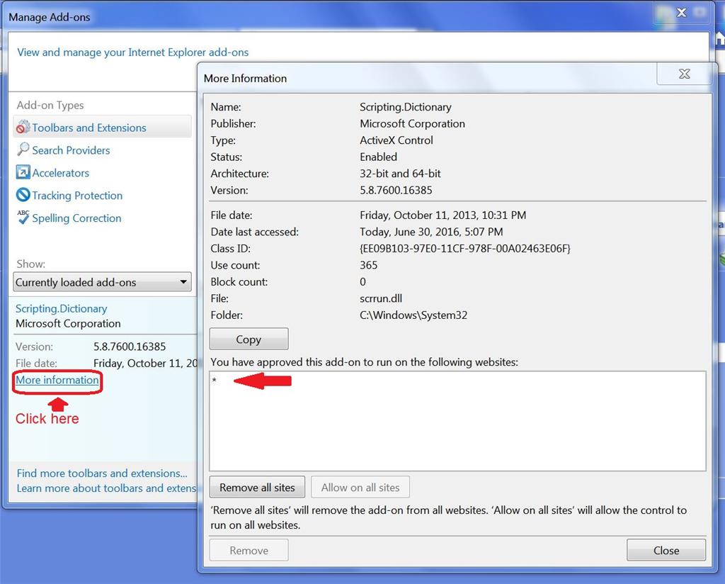Open the More information link
Screen dimensions: 725x584
57,380
